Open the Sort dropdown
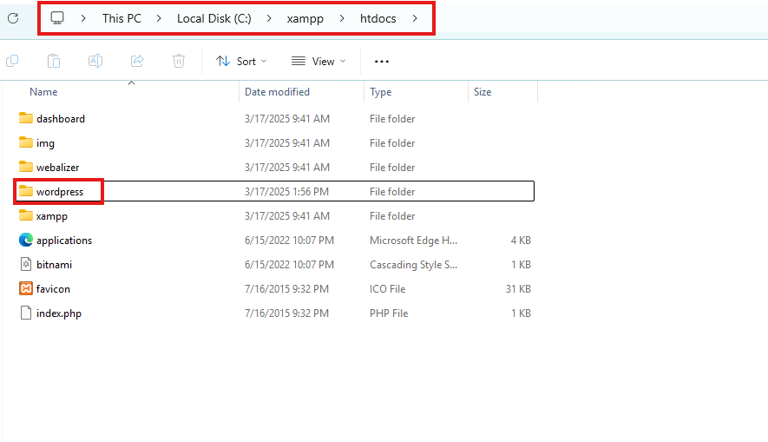 [x=241, y=62]
